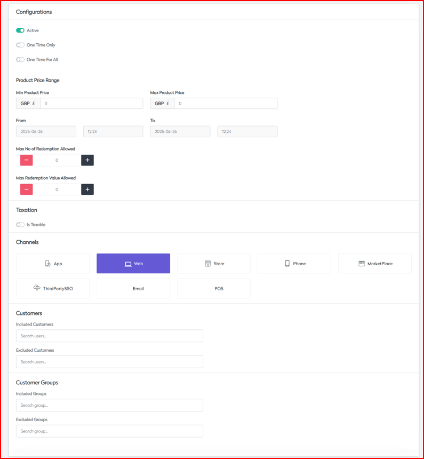Open the From date picker field
The width and height of the screenshot is (424, 459).
tap(46, 131)
